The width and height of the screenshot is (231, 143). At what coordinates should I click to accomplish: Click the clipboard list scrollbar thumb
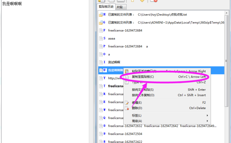[x=226, y=61]
